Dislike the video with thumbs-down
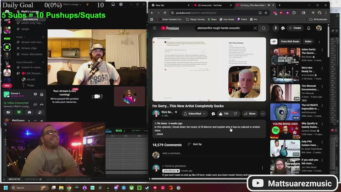 [235, 114]
